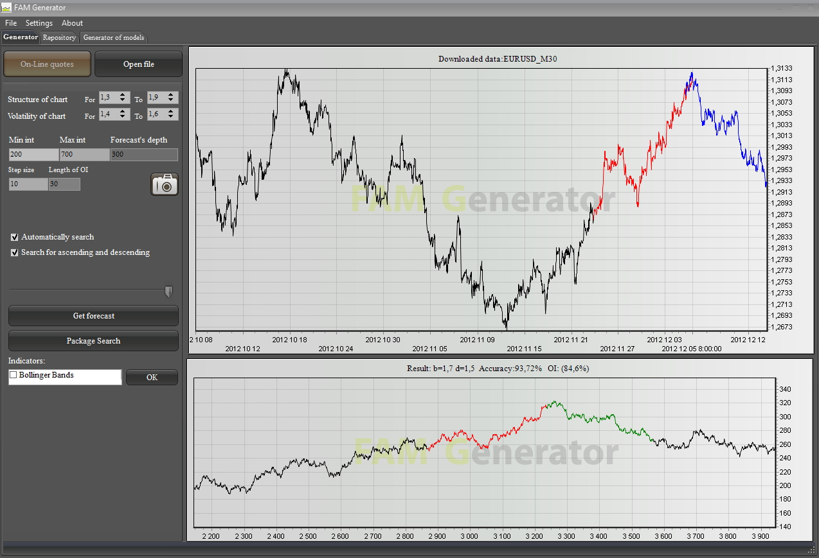Decrease the Structure of chart To value
The height and width of the screenshot is (558, 819).
pos(170,100)
